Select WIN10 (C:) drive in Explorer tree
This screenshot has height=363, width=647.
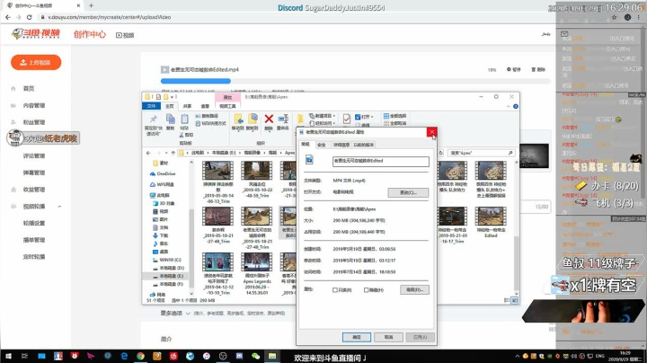[167, 260]
